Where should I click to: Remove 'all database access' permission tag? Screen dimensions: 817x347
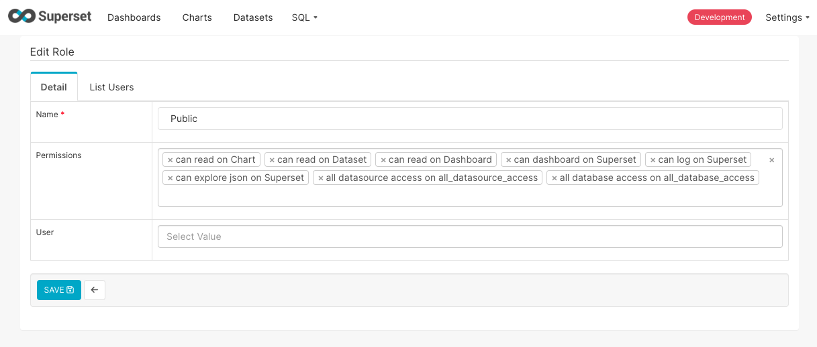click(x=555, y=178)
